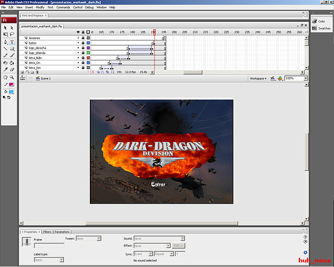334x267 pixels.
Task: Click the Modify Onion Markers icon
Action: [x=112, y=72]
